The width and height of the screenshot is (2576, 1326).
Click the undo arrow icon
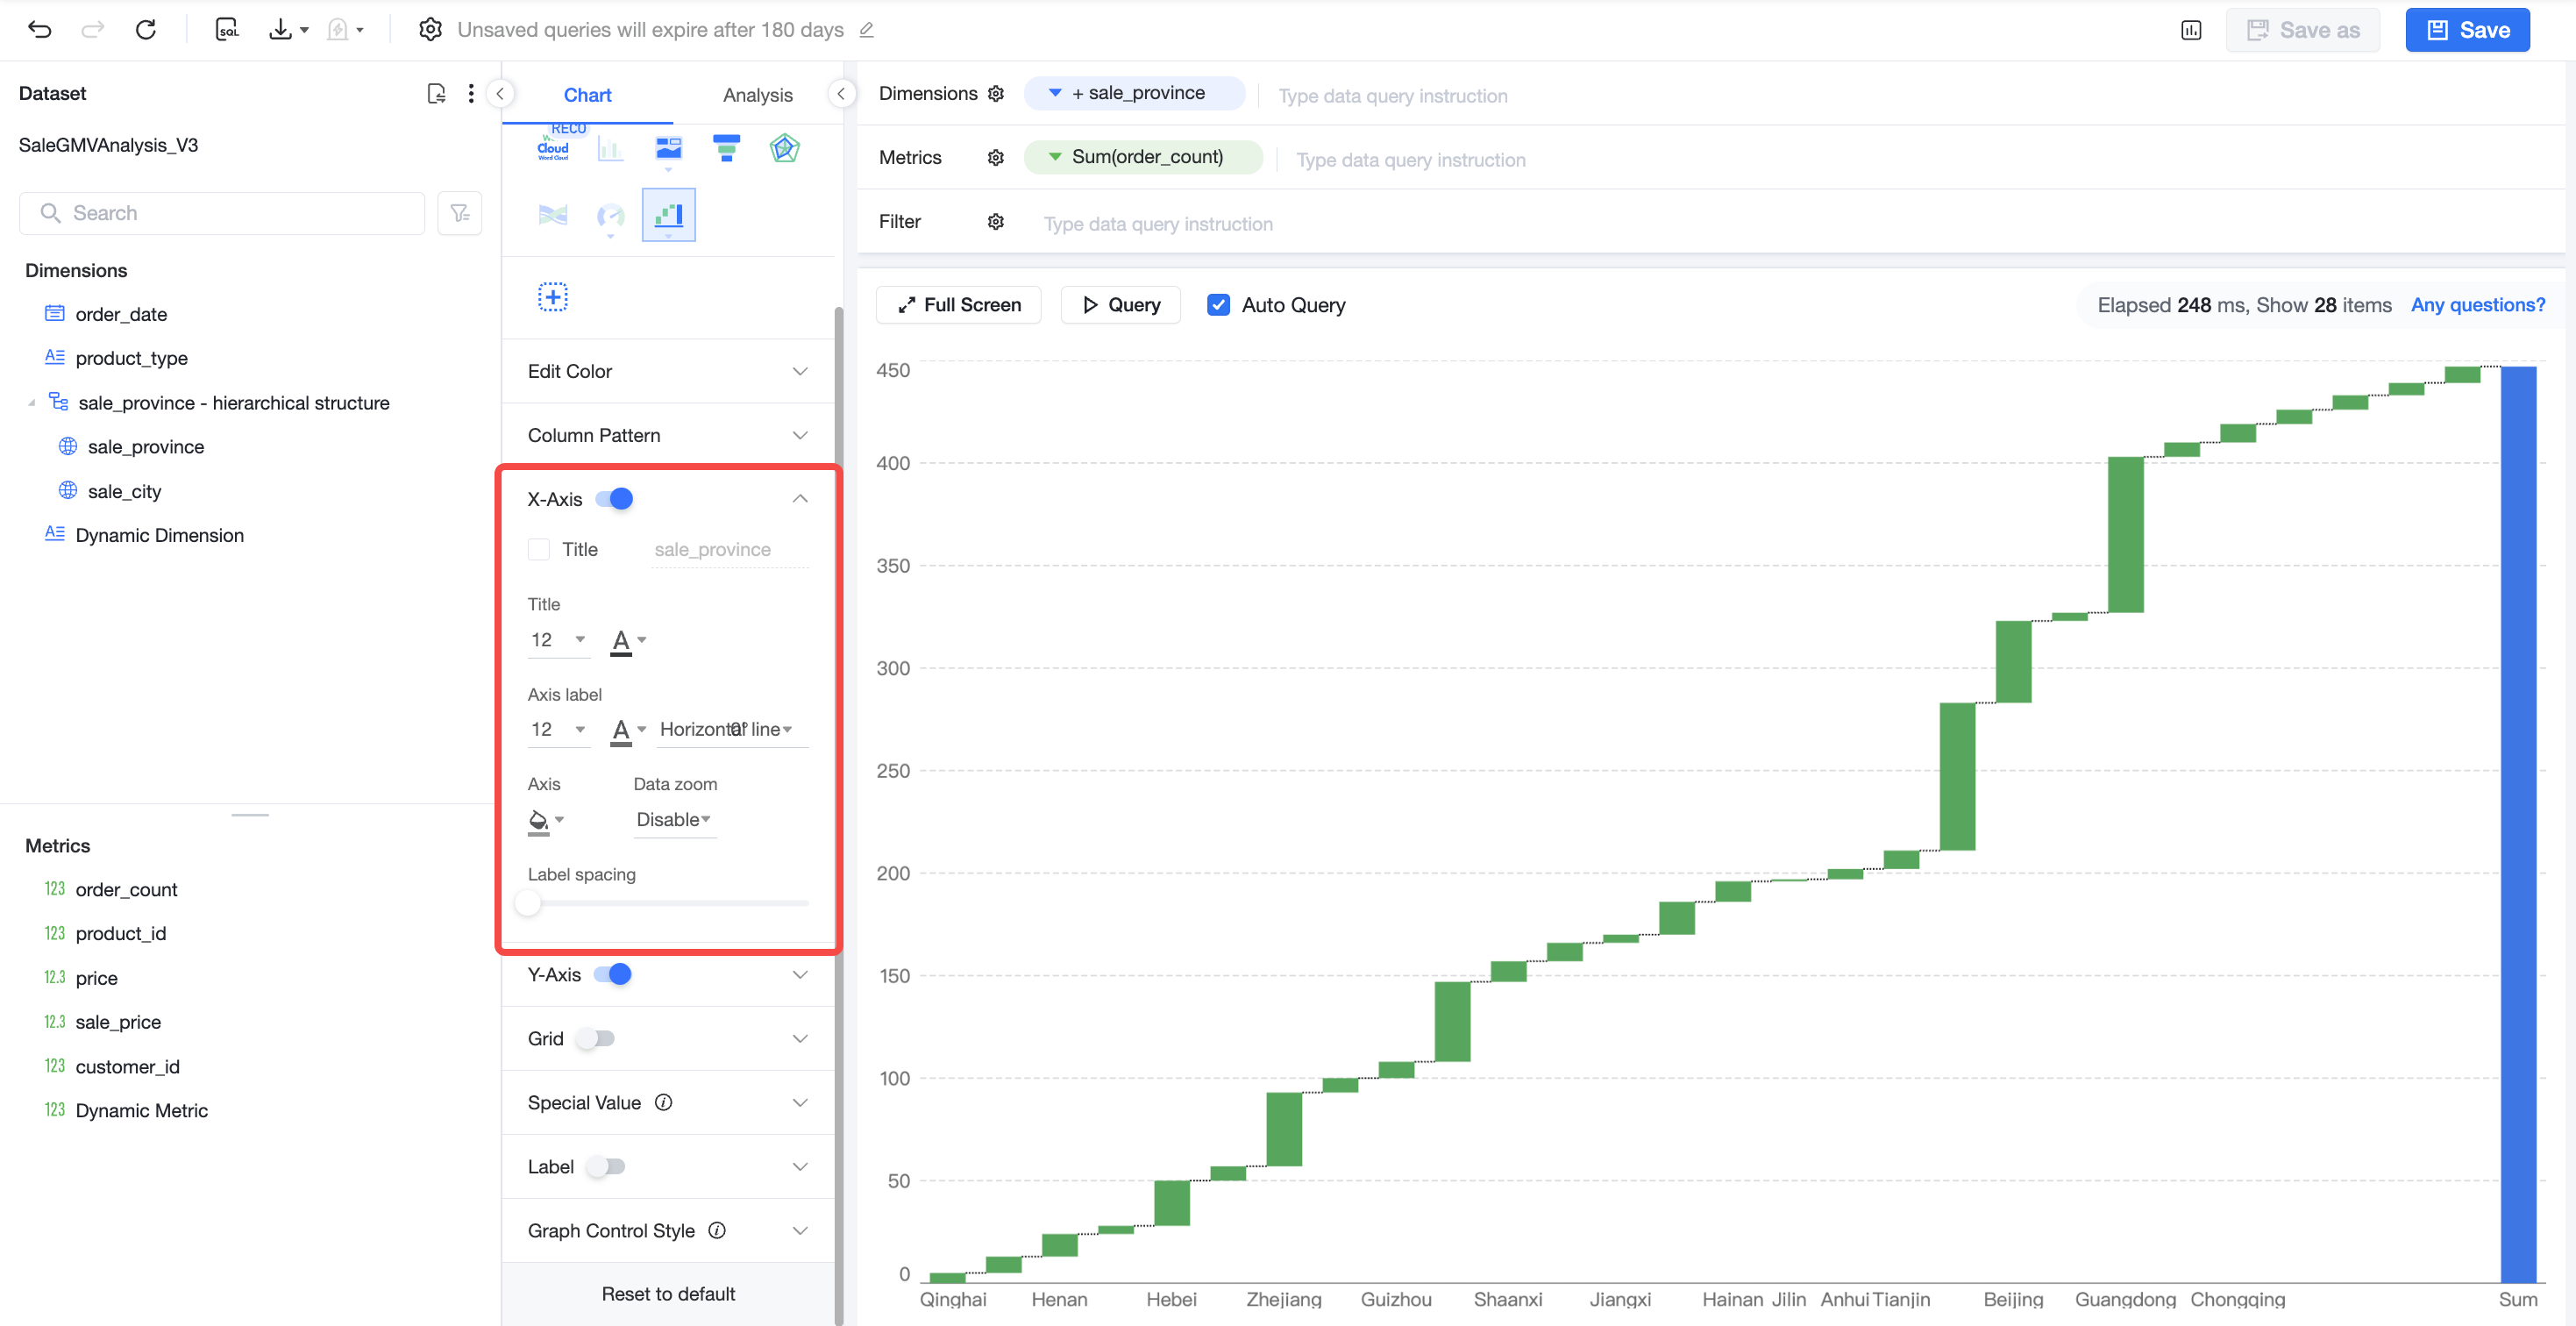(x=40, y=30)
